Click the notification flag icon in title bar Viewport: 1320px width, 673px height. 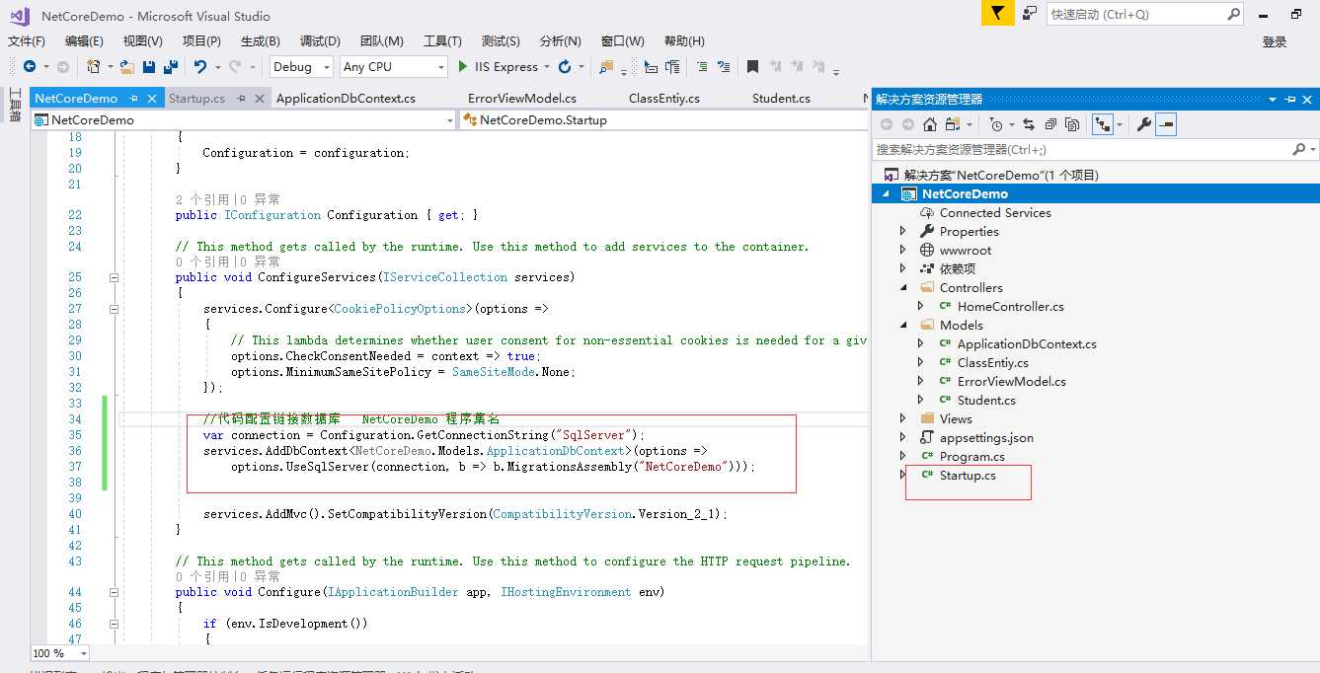[997, 13]
